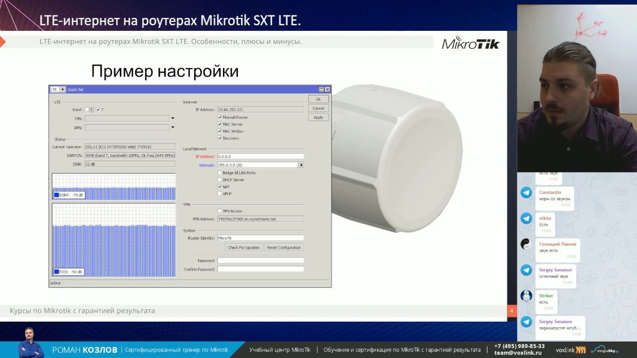Click Constantin's Telegram avatar
Screen dimensions: 637x358
(x=526, y=192)
